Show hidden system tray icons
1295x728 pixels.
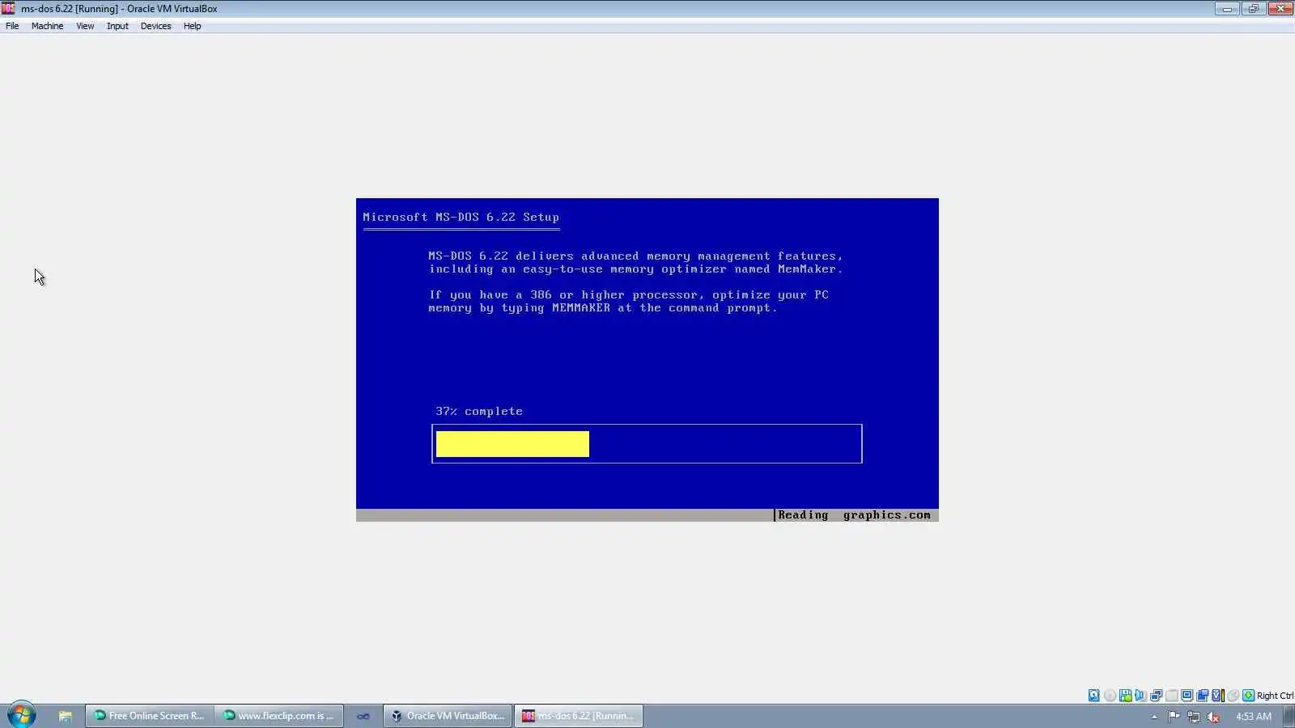point(1154,717)
